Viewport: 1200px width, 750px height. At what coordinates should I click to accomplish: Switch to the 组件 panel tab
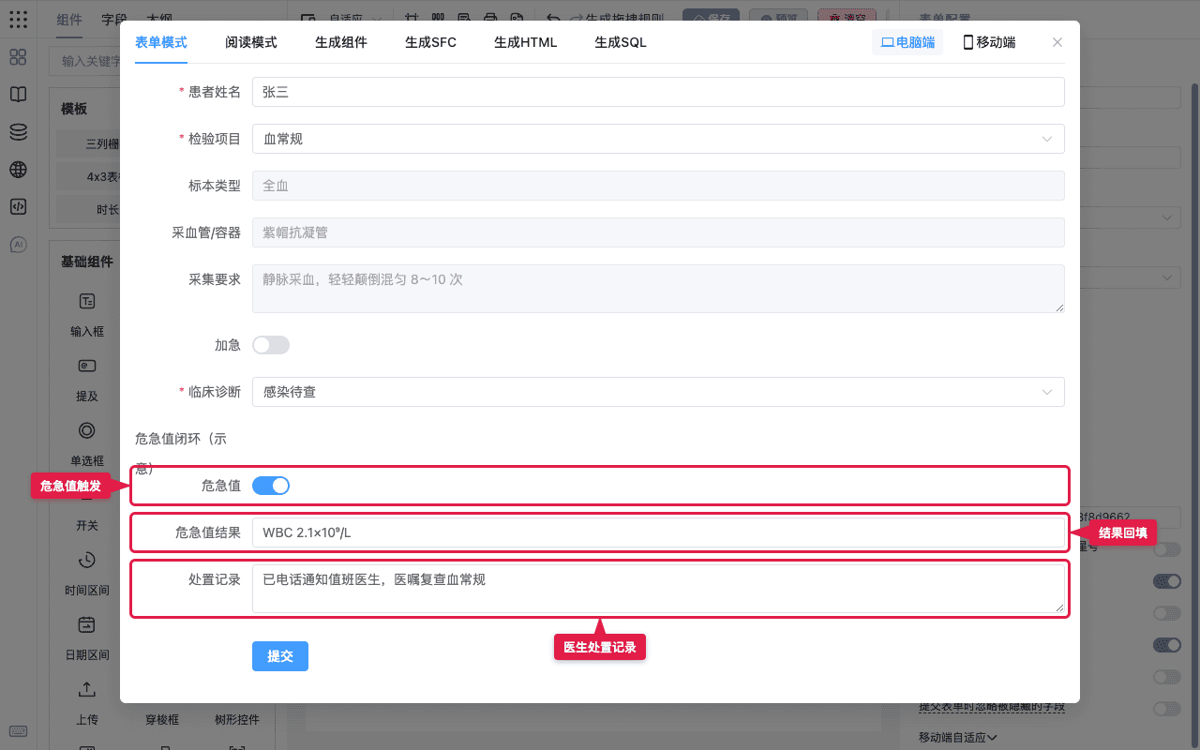pyautogui.click(x=68, y=20)
